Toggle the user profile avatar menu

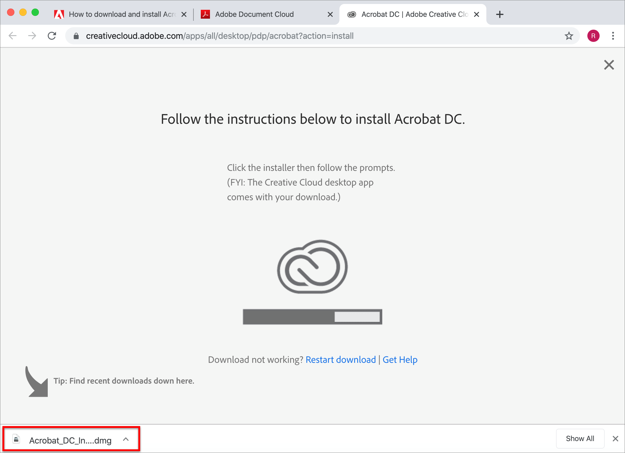tap(593, 36)
